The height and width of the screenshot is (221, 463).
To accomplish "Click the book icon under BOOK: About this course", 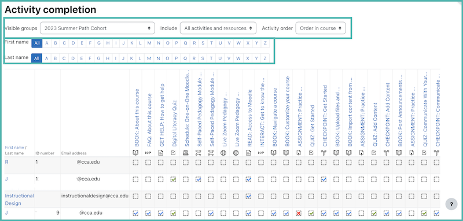I will click(135, 153).
